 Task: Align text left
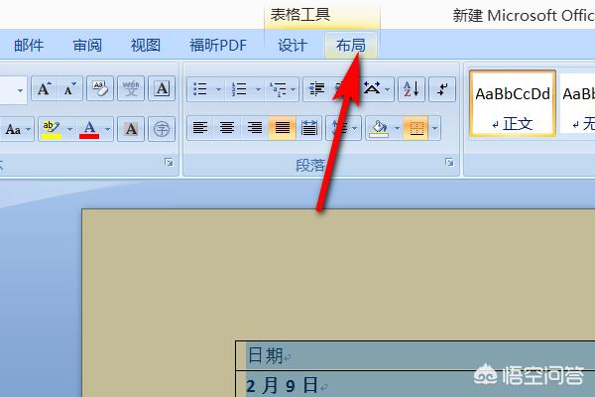tap(200, 128)
